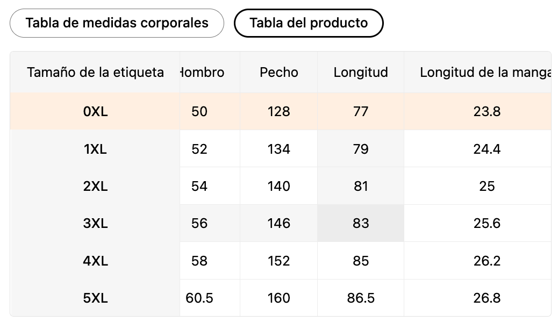The image size is (558, 329).
Task: Click the 0XL size row label
Action: point(95,111)
